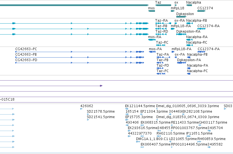Click the Taz-PC protein label
The height and width of the screenshot is (154, 233).
click(x=163, y=71)
